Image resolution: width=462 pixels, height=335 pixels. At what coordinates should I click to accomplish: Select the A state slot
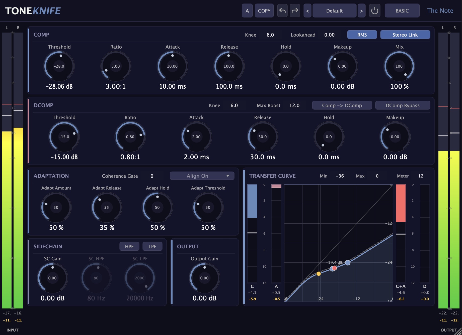pyautogui.click(x=247, y=11)
